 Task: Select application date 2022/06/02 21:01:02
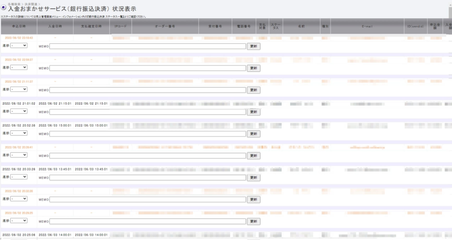19,104
